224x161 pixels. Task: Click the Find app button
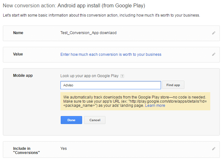pyautogui.click(x=173, y=85)
